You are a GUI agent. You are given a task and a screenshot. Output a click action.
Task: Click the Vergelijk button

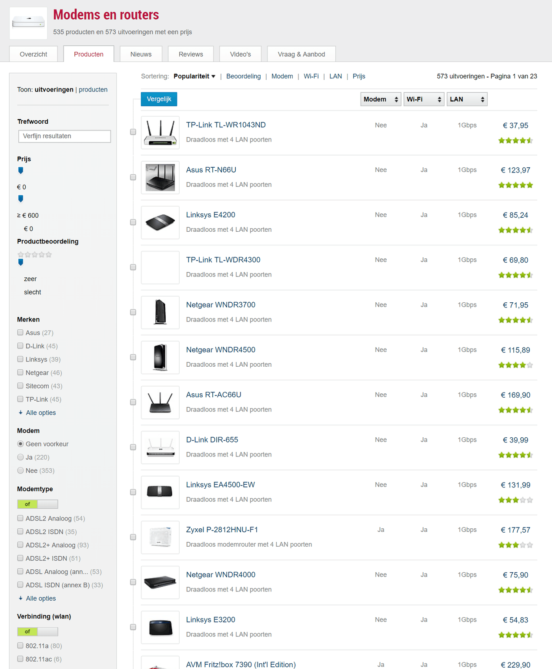click(x=159, y=99)
